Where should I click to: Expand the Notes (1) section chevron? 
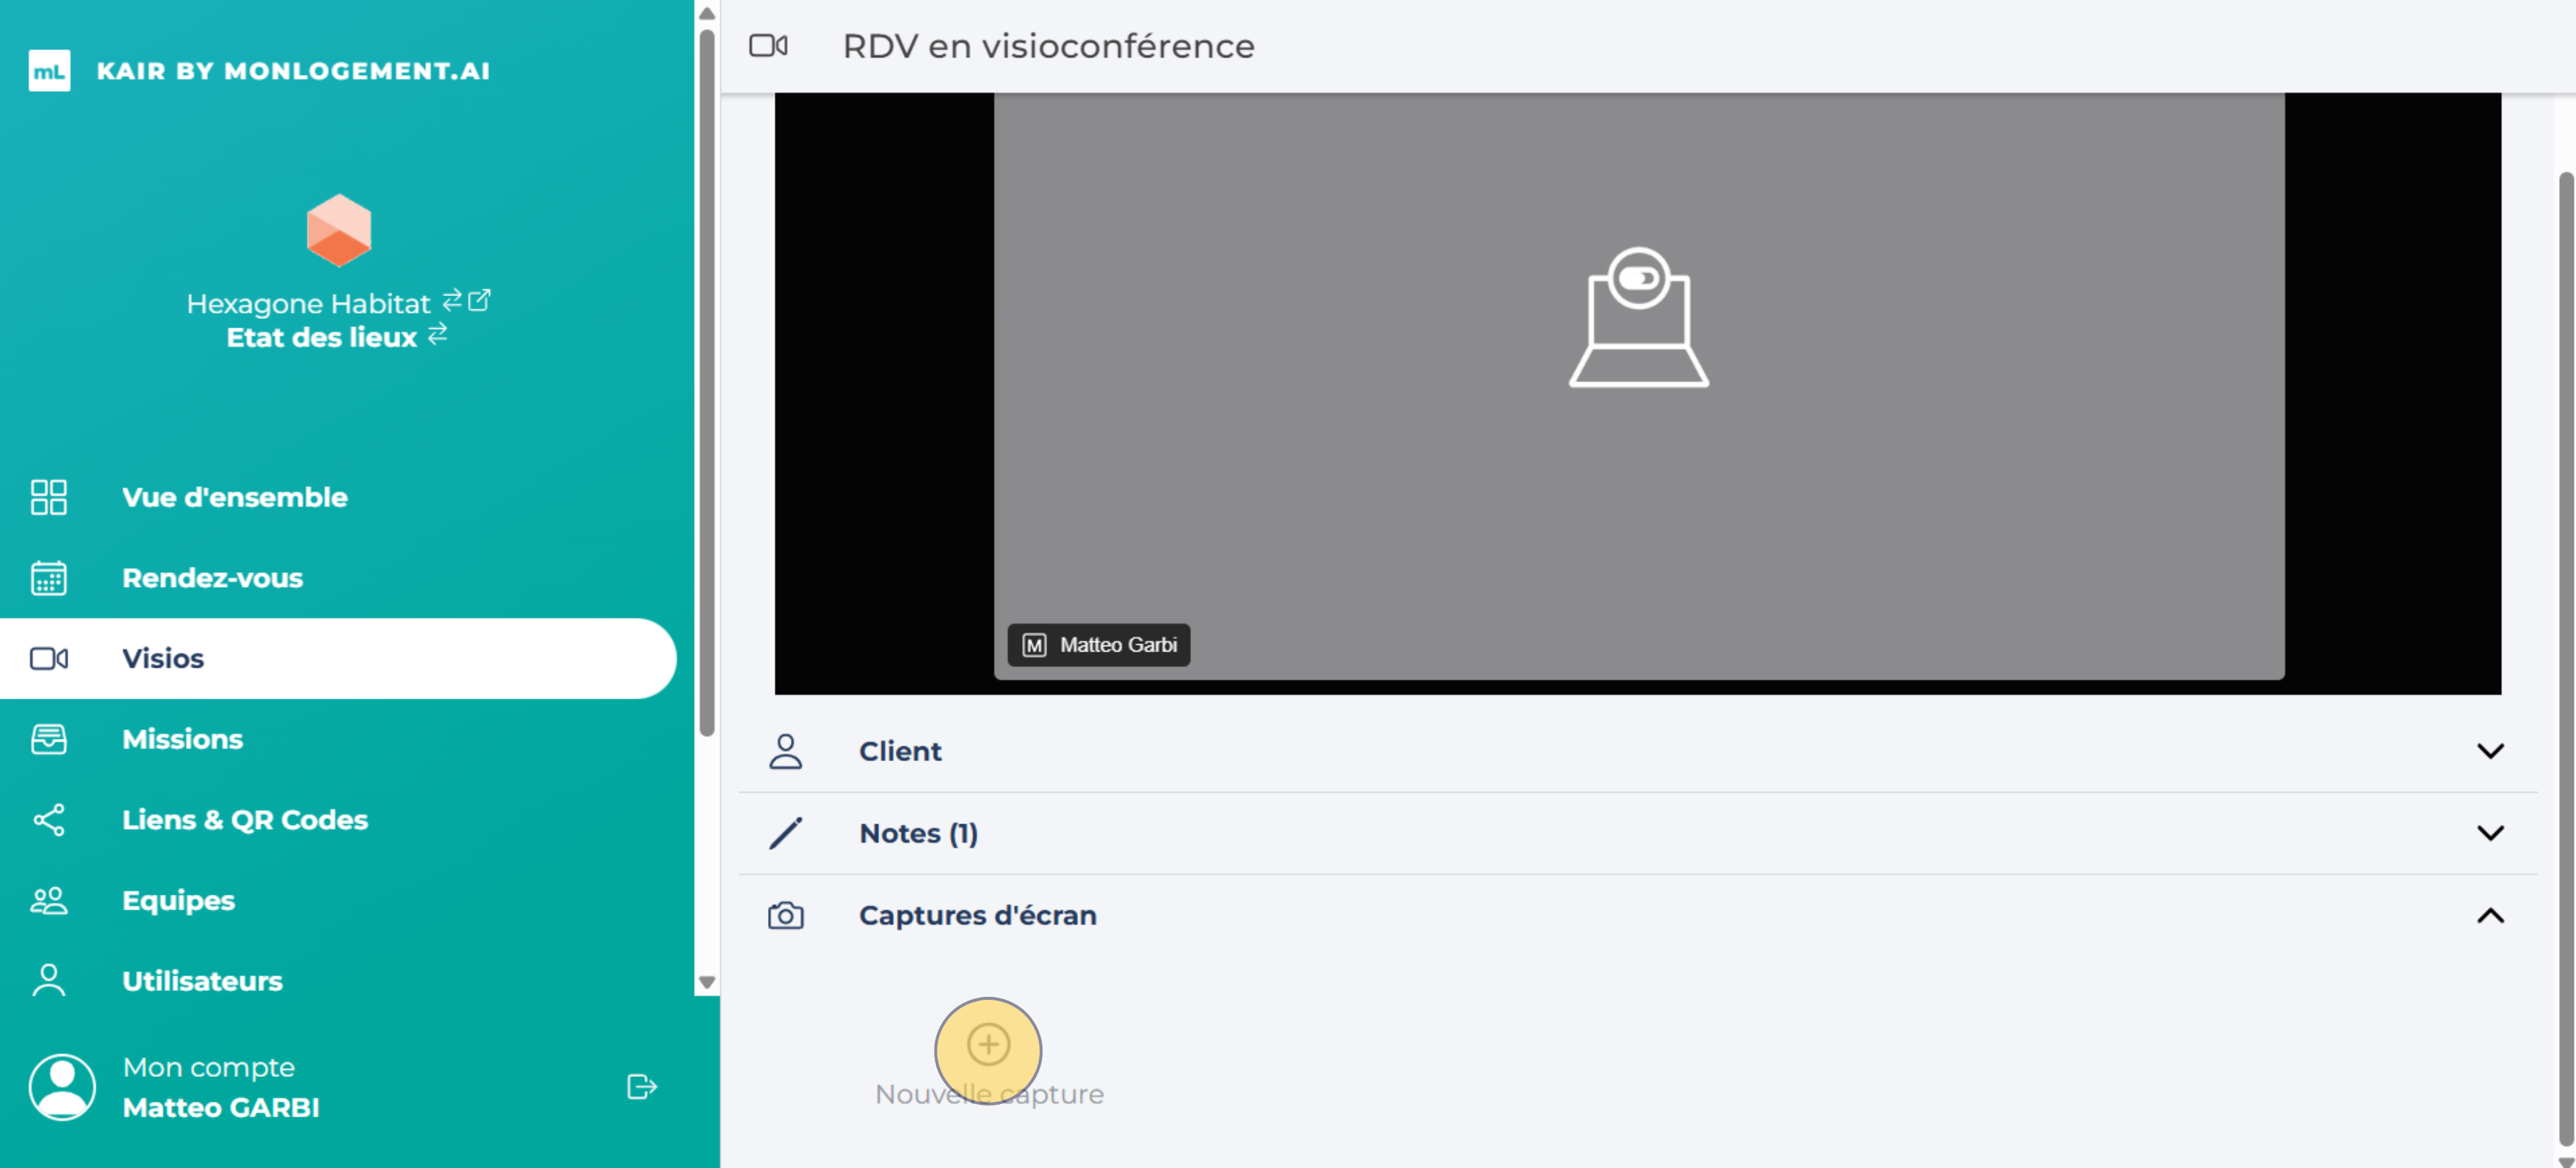[x=2490, y=832]
